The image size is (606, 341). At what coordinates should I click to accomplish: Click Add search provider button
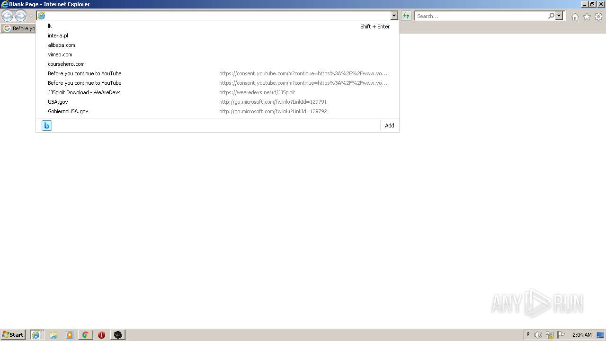(390, 126)
